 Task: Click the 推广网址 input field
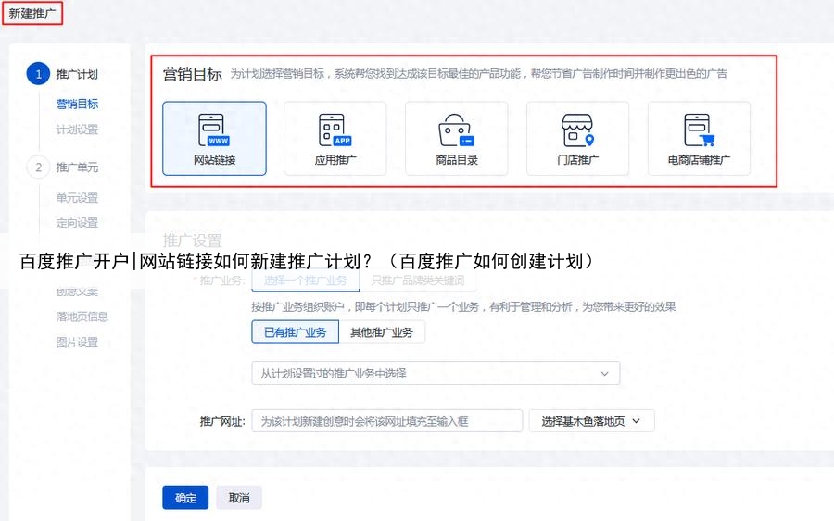pyautogui.click(x=387, y=421)
